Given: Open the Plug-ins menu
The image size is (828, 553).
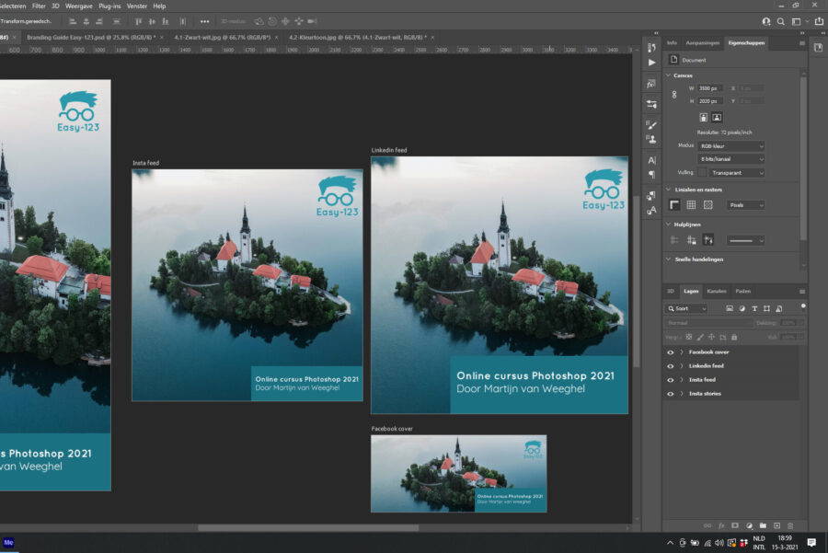Looking at the screenshot, I should pos(109,6).
